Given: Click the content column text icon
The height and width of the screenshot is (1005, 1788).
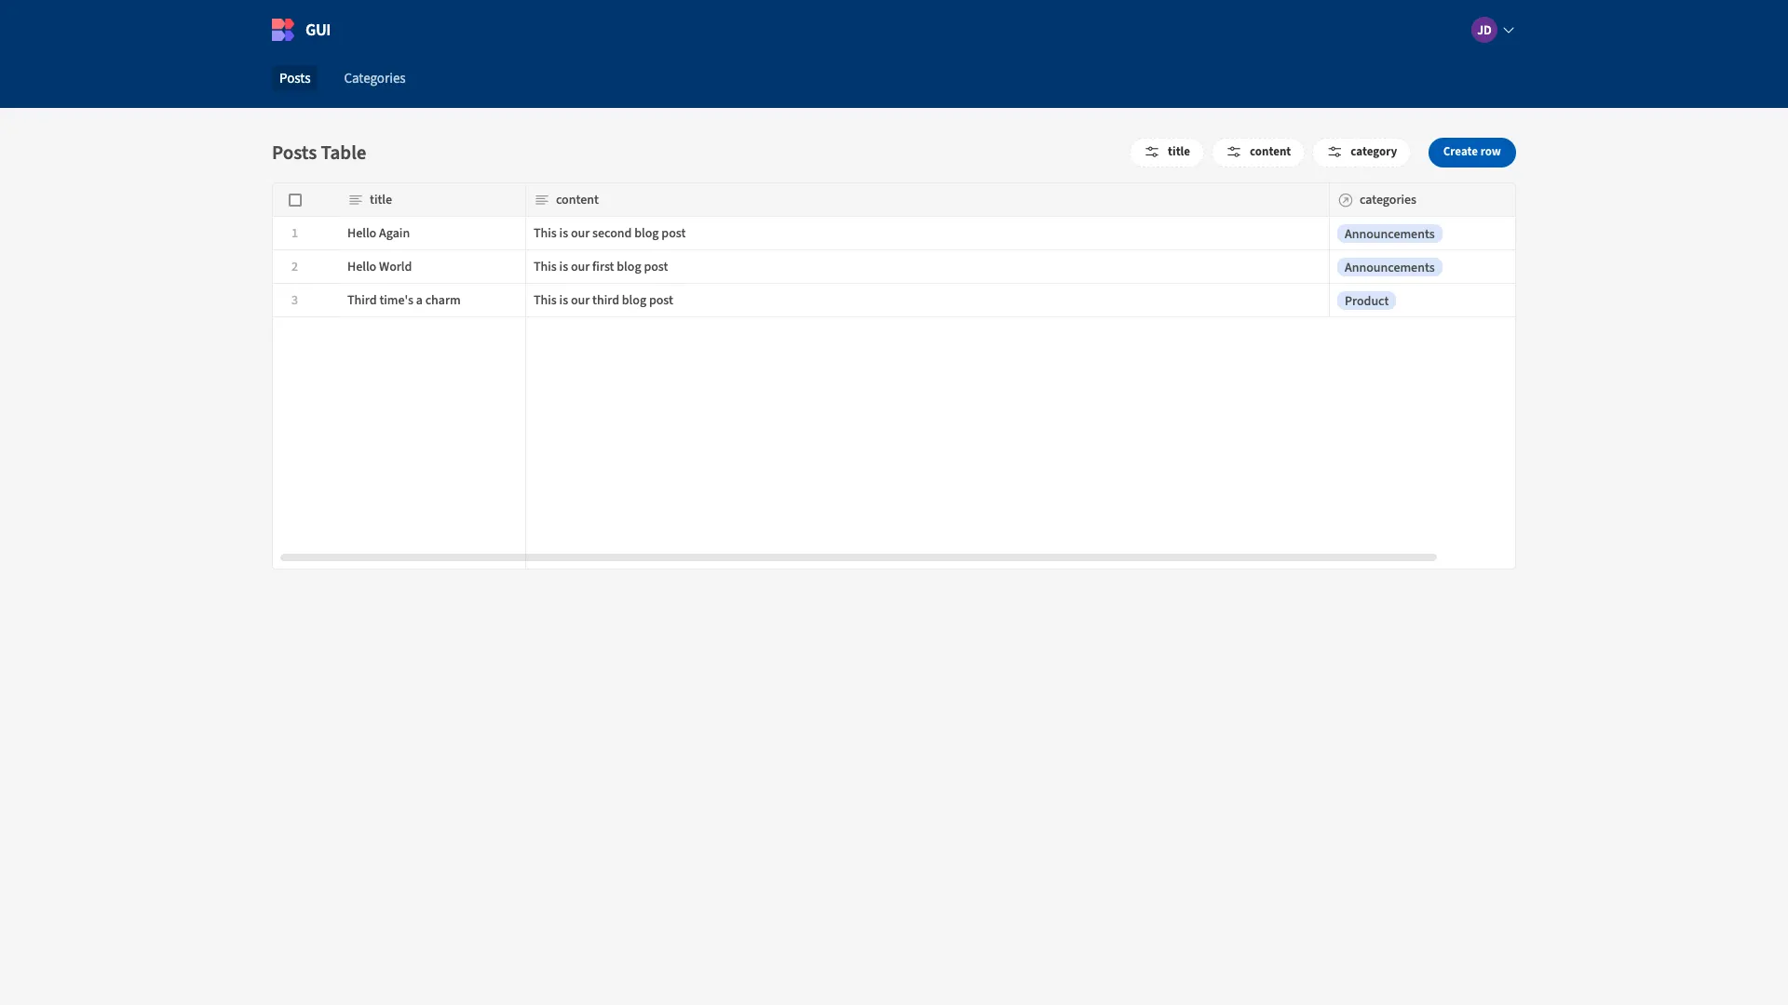Looking at the screenshot, I should [542, 200].
